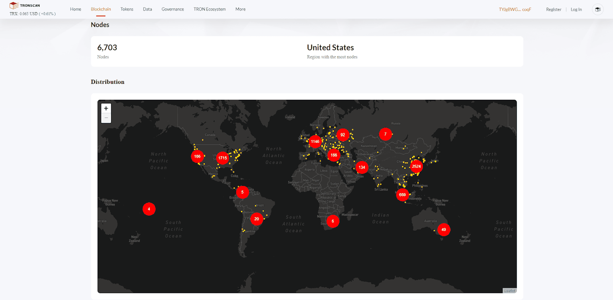
Task: Click the 1715 node cluster over North America
Action: point(222,157)
